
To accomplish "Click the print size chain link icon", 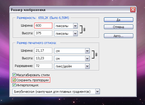I will 96,54.
